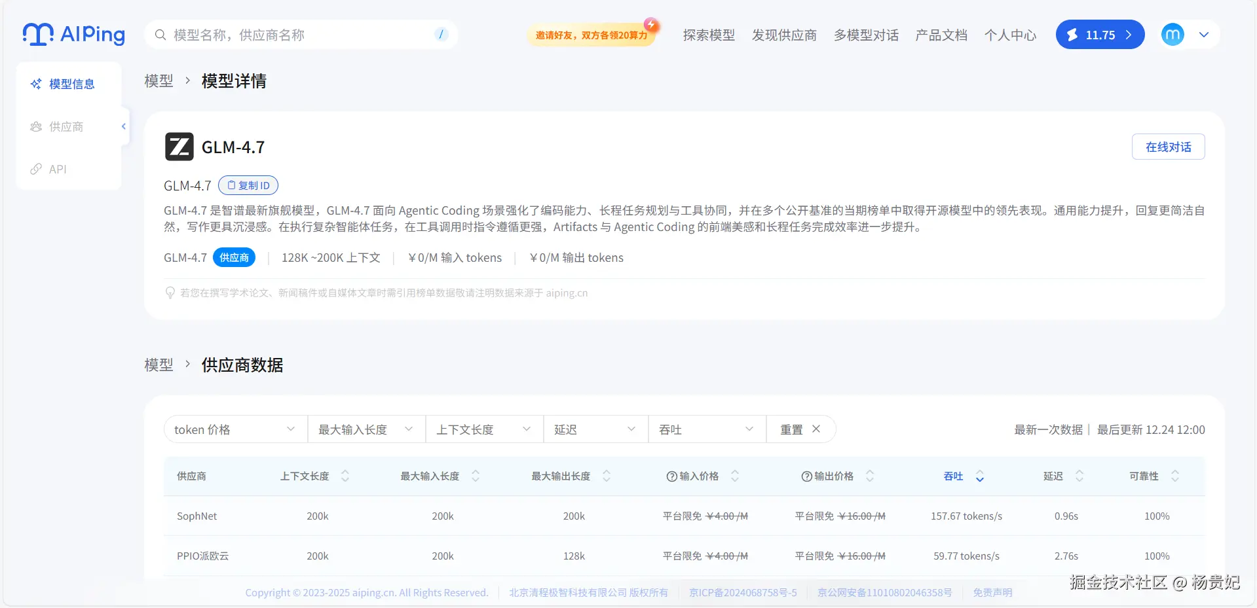Click the lightbulb citation tip icon
1257x608 pixels.
(170, 293)
